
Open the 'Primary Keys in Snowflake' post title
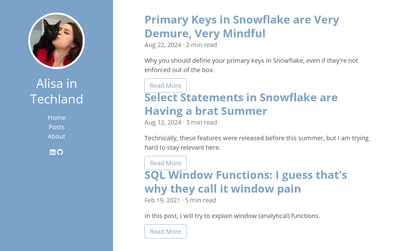point(242,26)
